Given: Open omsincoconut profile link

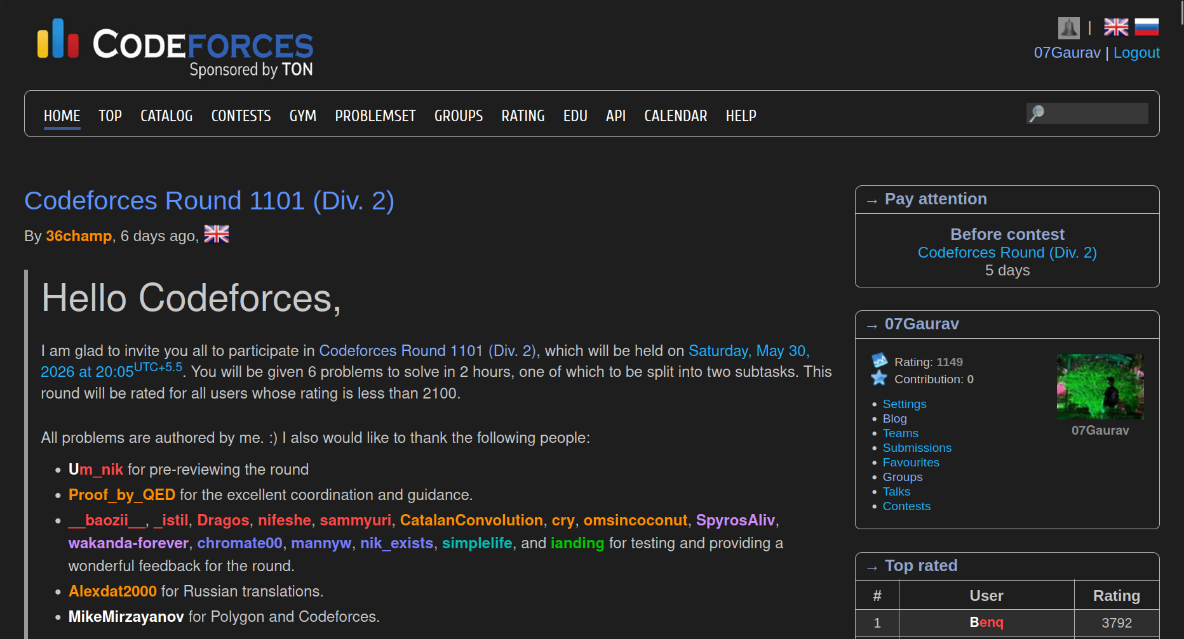Looking at the screenshot, I should [635, 520].
